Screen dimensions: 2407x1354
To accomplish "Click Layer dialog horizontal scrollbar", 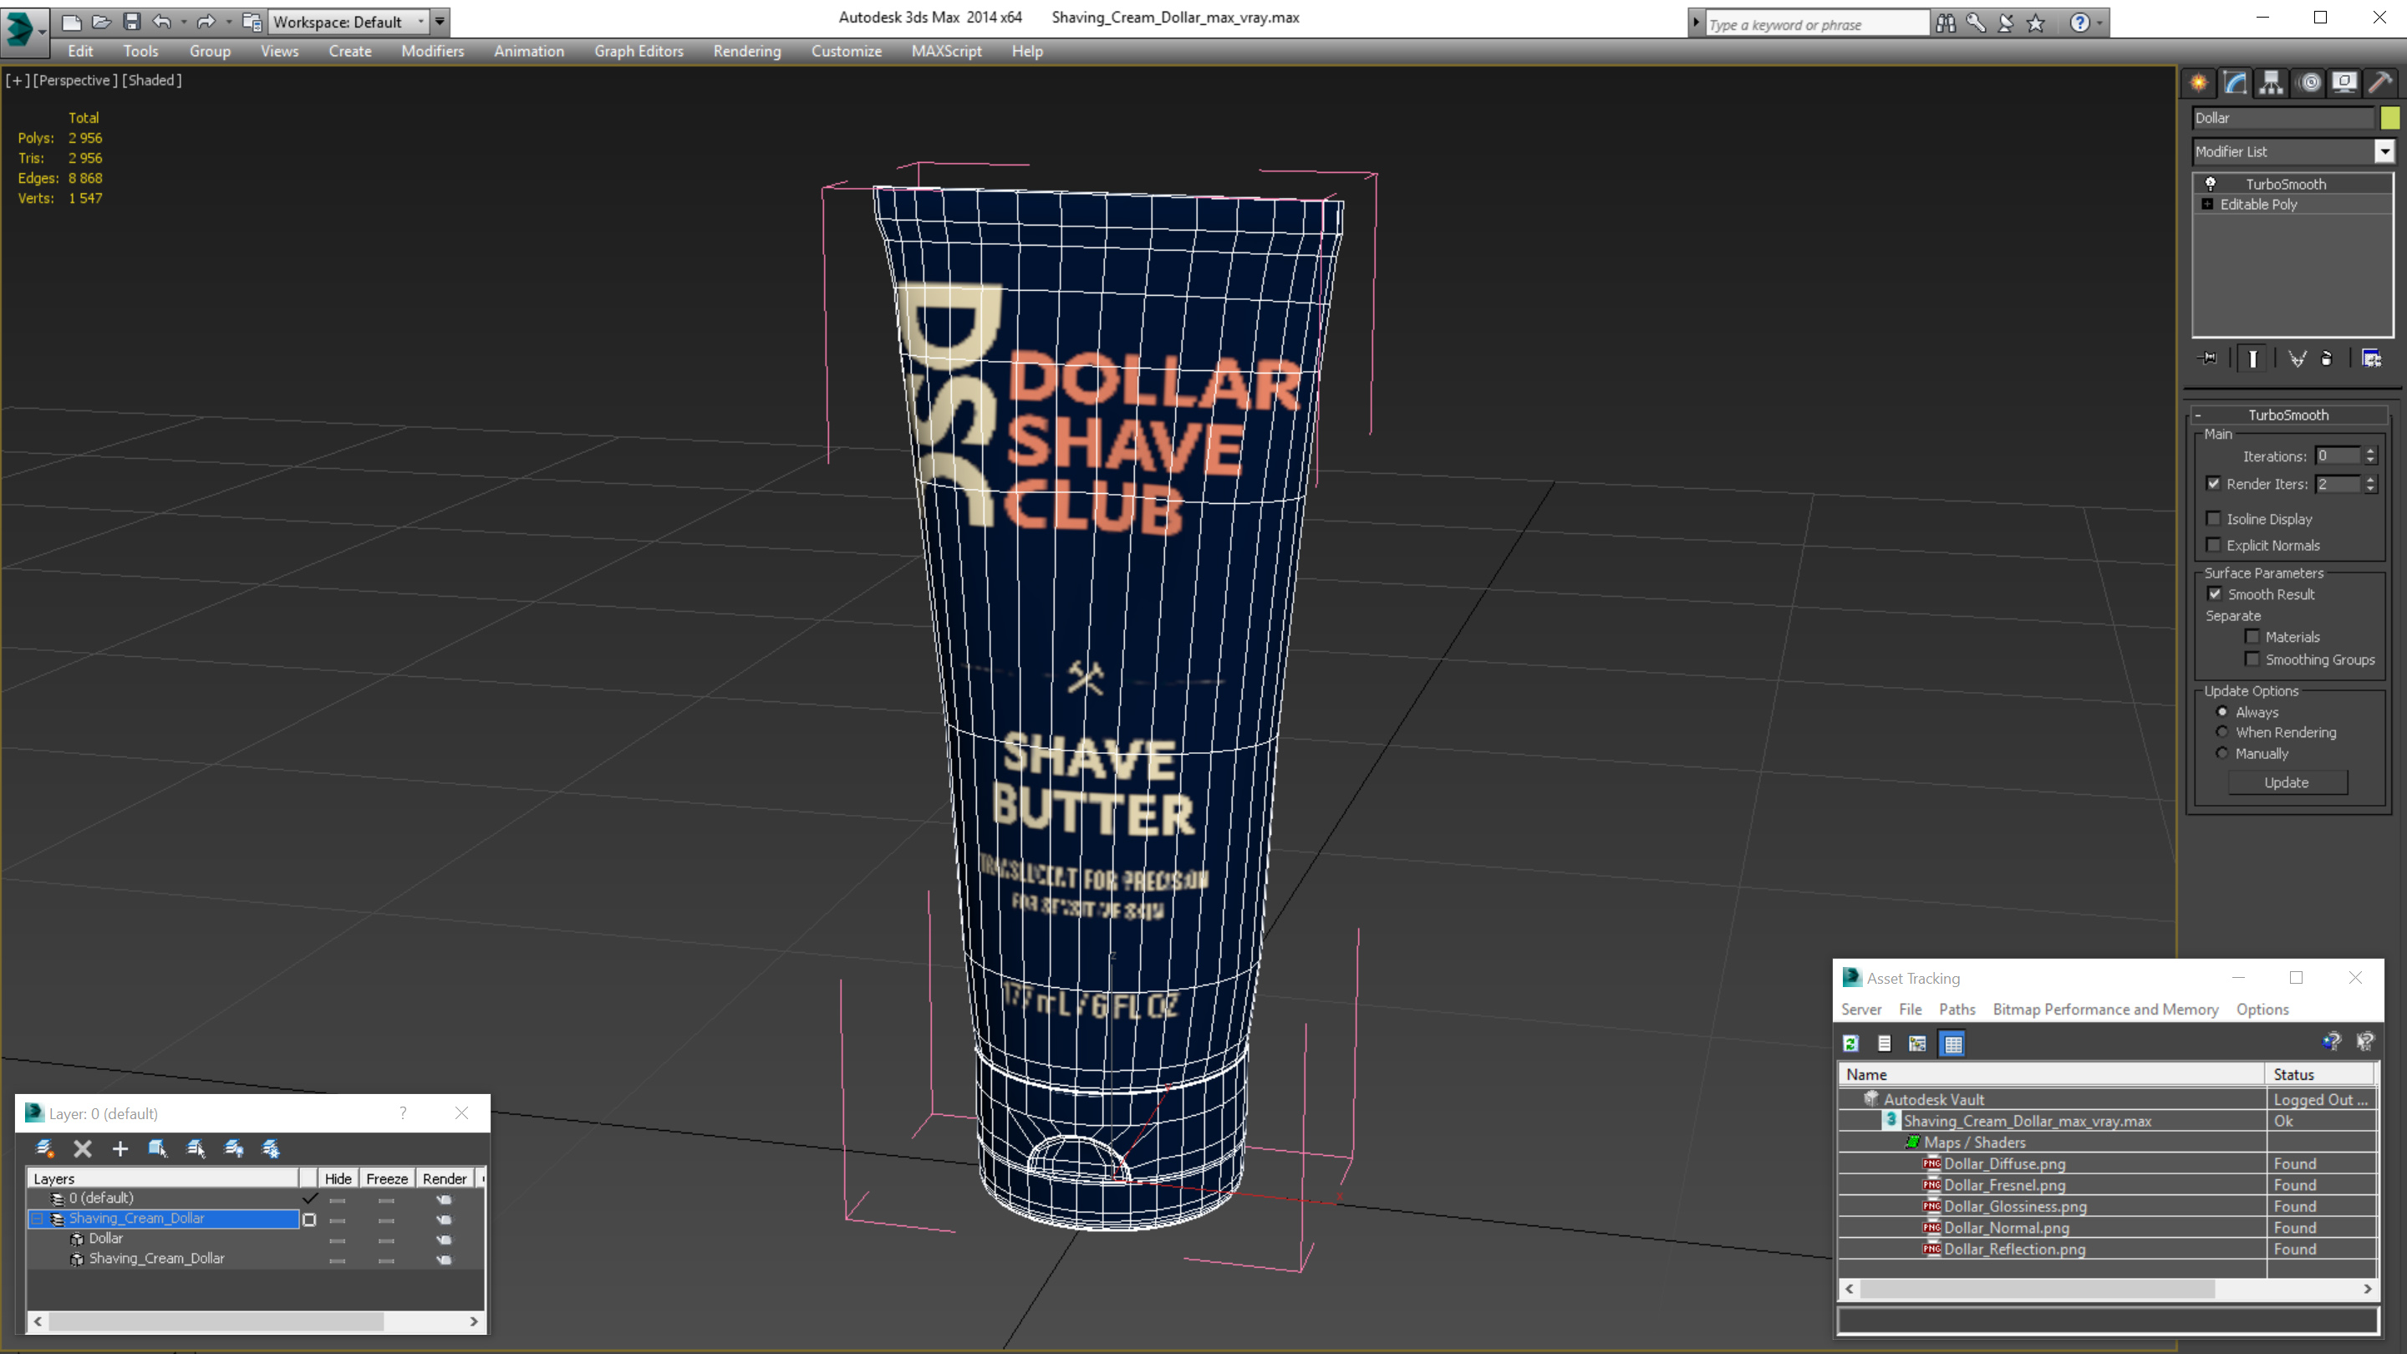I will [216, 1321].
